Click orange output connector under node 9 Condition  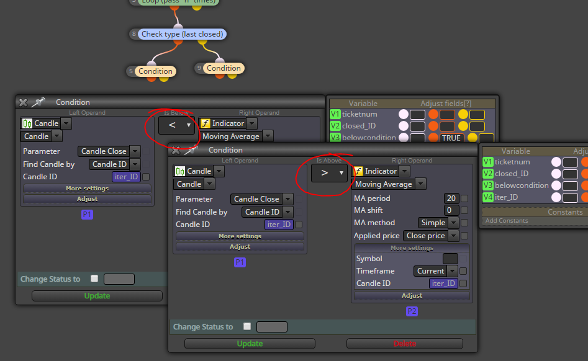pyautogui.click(x=220, y=76)
